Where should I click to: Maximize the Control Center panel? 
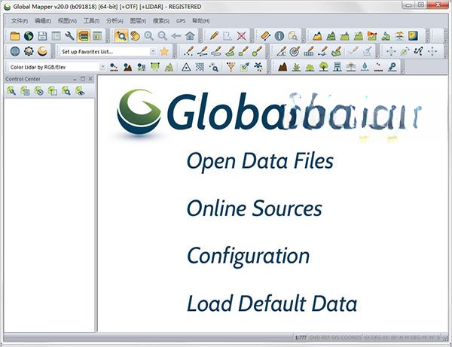point(83,78)
